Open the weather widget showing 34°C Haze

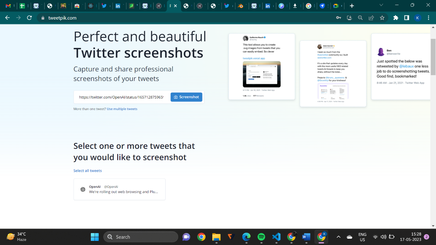click(x=17, y=237)
